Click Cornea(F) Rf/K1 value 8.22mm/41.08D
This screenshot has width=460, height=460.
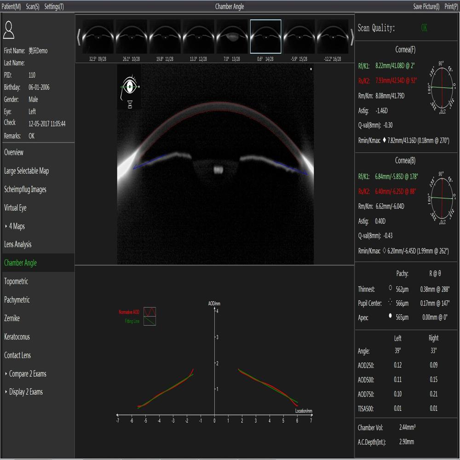[395, 66]
